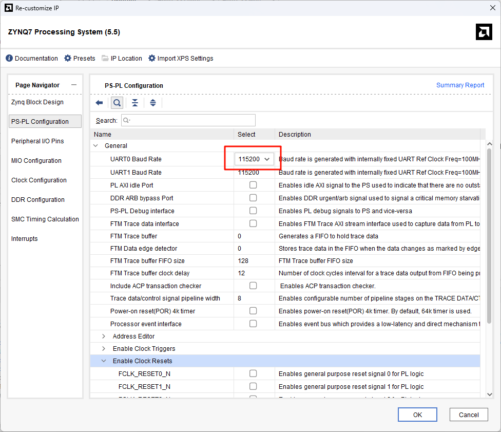Enable Include ACP transaction checker checkbox
The height and width of the screenshot is (432, 501).
click(x=253, y=286)
